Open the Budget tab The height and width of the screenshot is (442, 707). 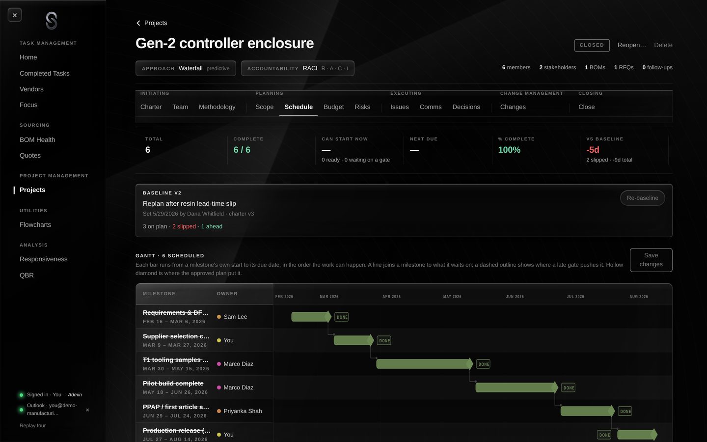point(333,107)
